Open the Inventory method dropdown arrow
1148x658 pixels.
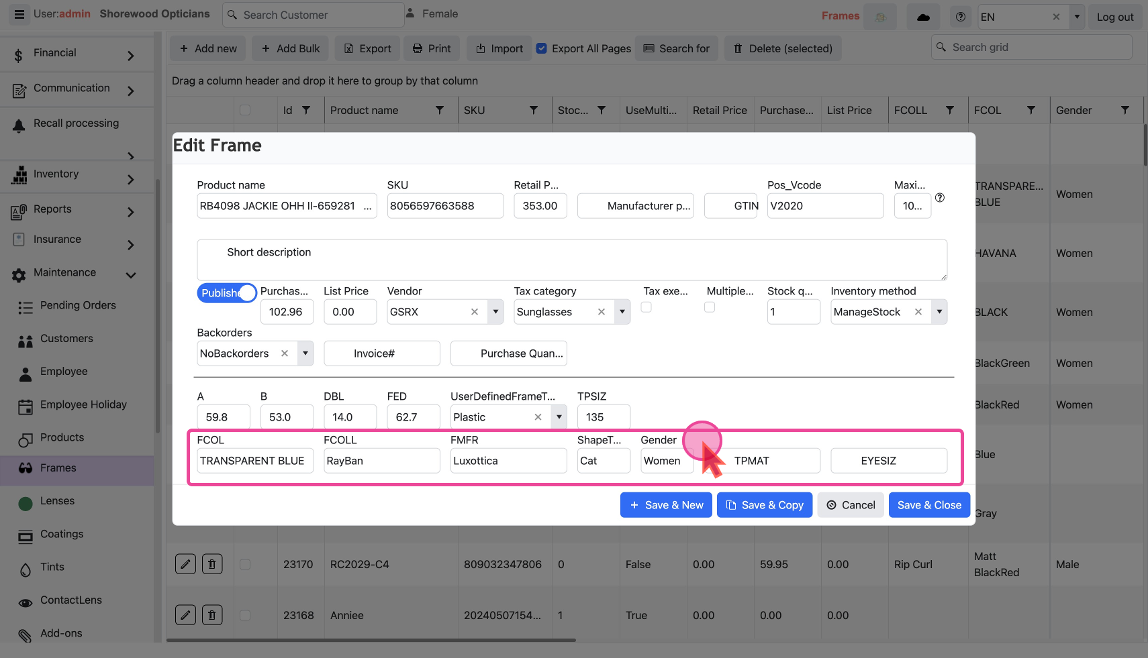point(939,312)
